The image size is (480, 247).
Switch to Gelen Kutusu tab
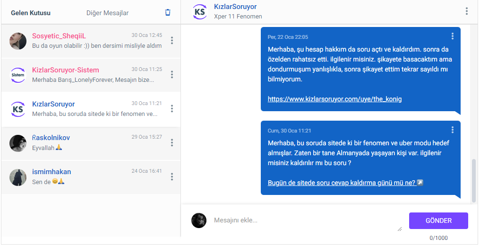pos(31,13)
